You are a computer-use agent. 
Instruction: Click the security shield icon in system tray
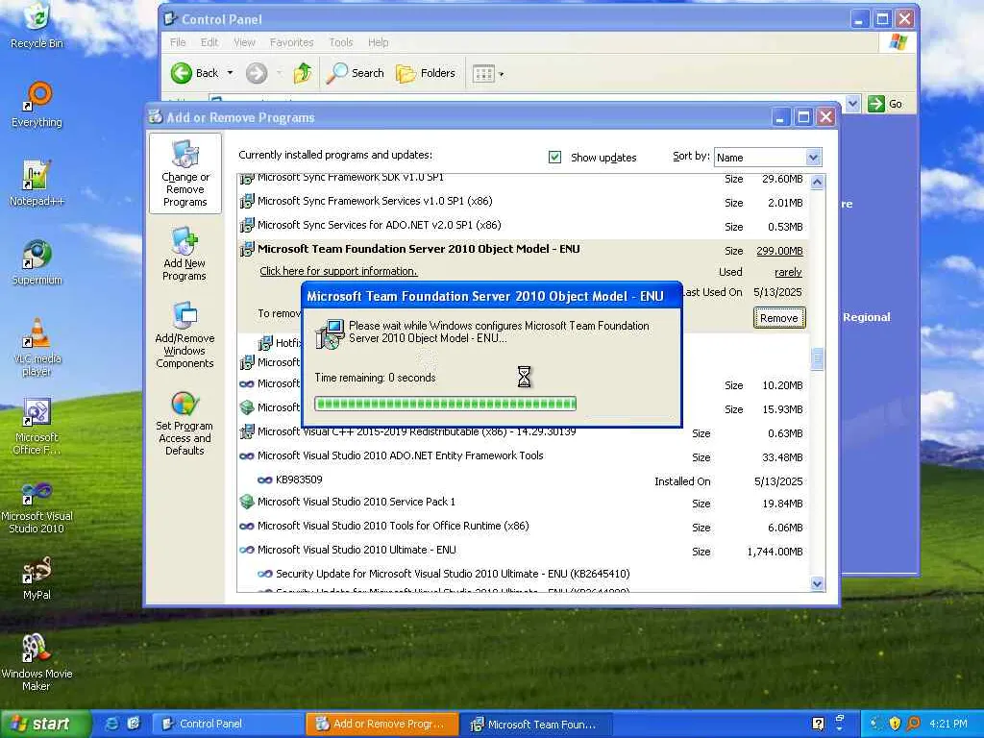point(895,724)
